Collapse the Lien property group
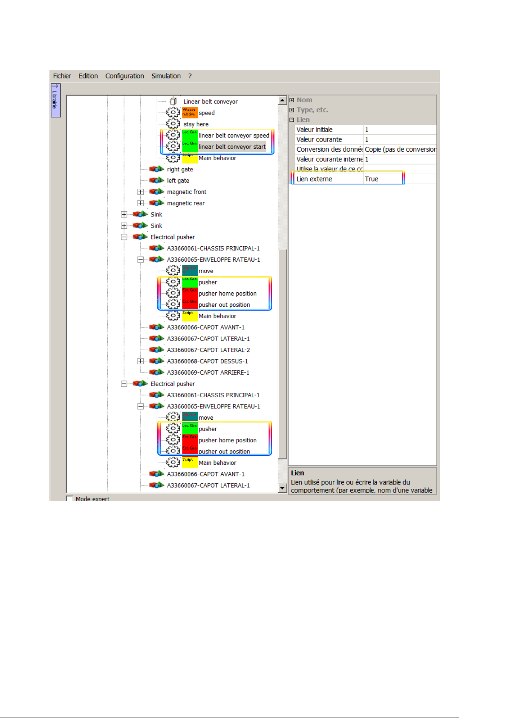Viewport: 508px width, 718px height. [292, 120]
